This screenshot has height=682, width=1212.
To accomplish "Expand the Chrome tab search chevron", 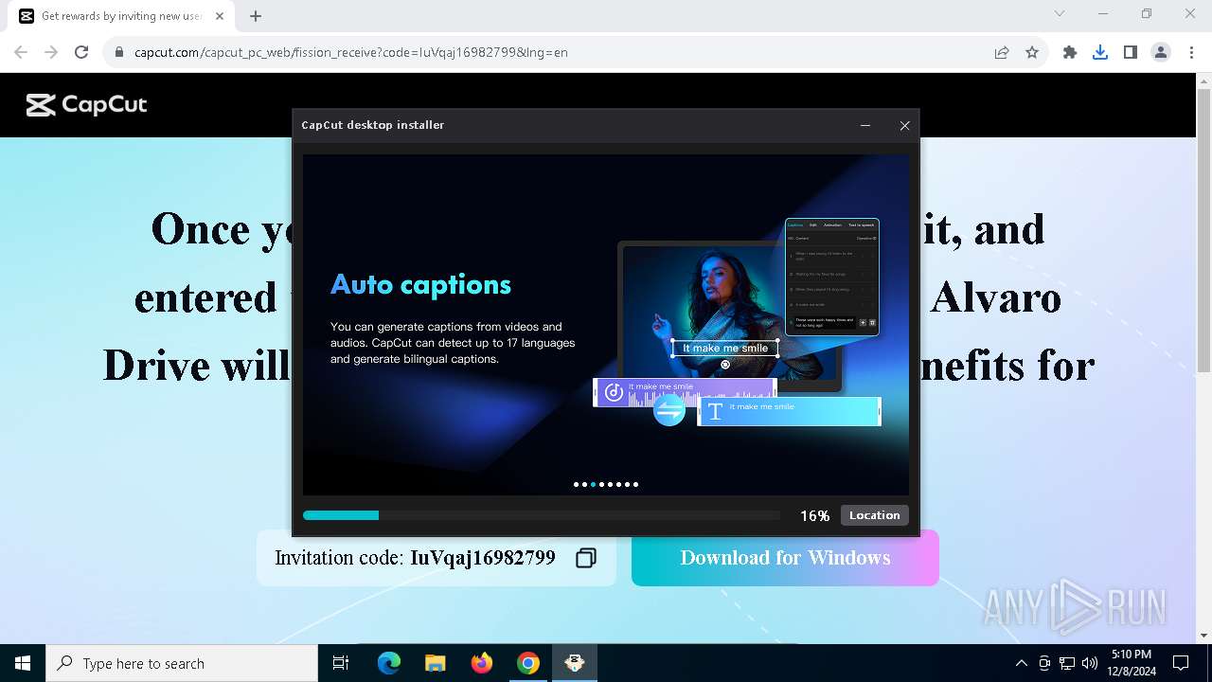I will (1060, 13).
